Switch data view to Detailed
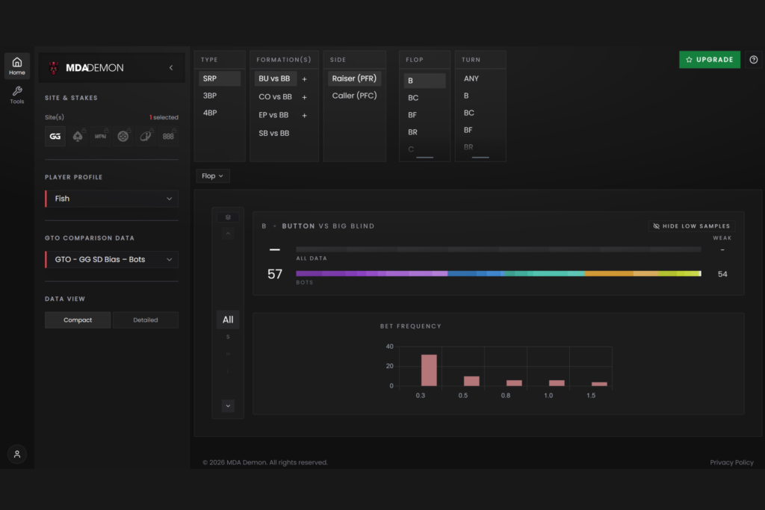765x510 pixels. (146, 320)
